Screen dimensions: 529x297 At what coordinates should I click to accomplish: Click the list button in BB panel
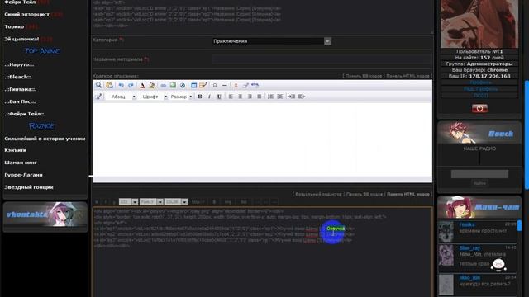(x=244, y=202)
